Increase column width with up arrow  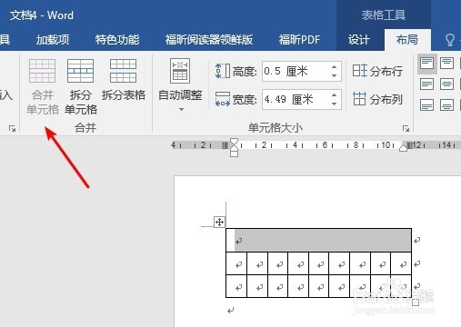334,94
